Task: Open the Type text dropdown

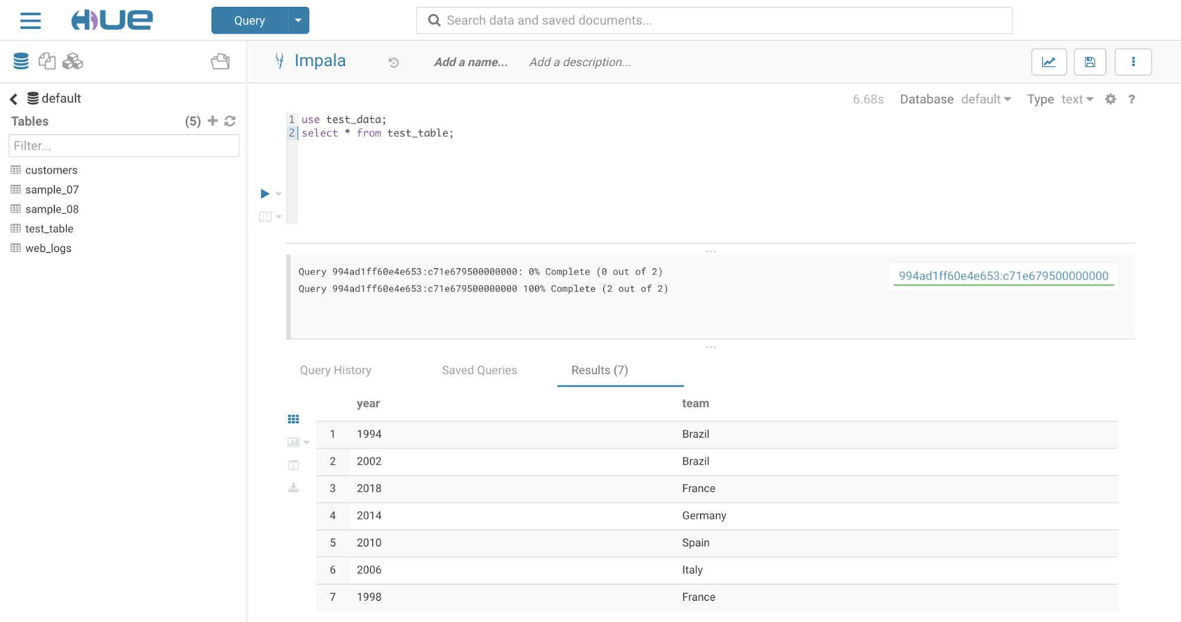Action: [1076, 99]
